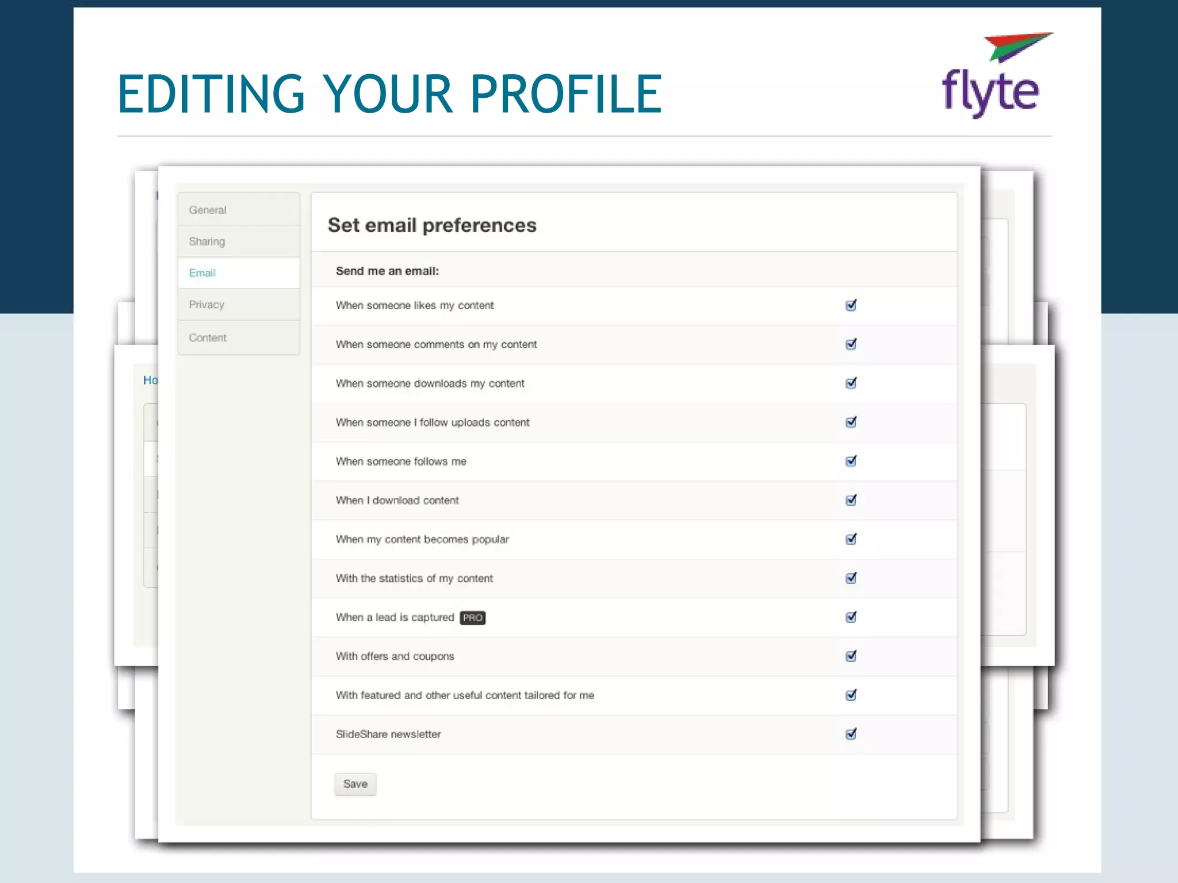Toggle 'When someone follows me' checkbox
This screenshot has height=883, width=1178.
click(851, 461)
